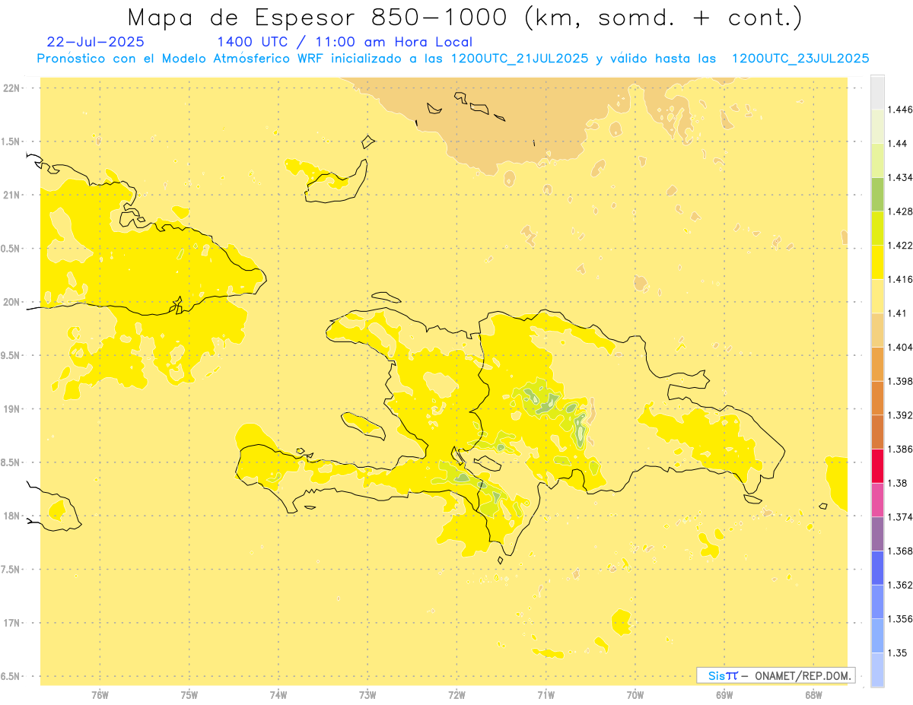Image resolution: width=913 pixels, height=705 pixels.
Task: Click the '70W' longitude label
Action: coord(635,695)
